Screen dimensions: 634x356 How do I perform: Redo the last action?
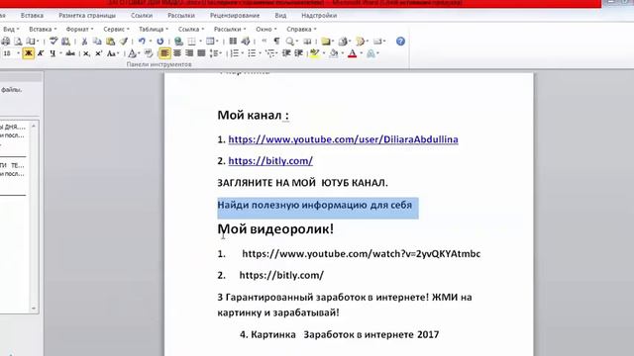point(160,42)
